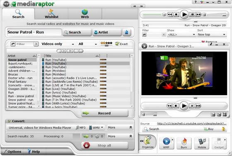The width and height of the screenshot is (232, 156).
Task: Click the Snow Patrol - Run search field
Action: pyautogui.click(x=34, y=32)
